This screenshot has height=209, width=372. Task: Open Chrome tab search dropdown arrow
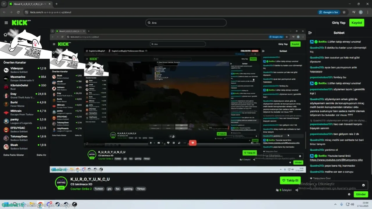tap(4, 4)
